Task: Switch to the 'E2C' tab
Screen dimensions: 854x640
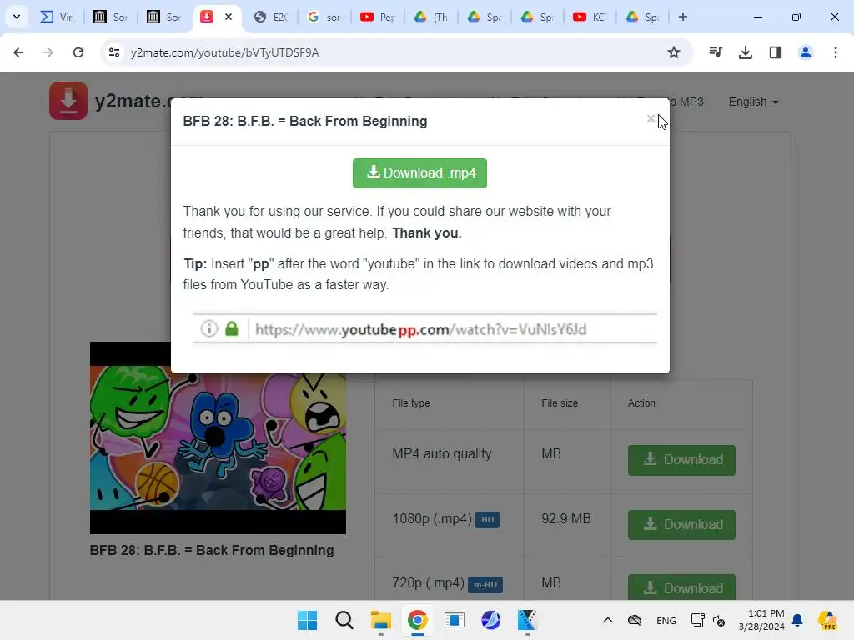Action: coord(271,17)
